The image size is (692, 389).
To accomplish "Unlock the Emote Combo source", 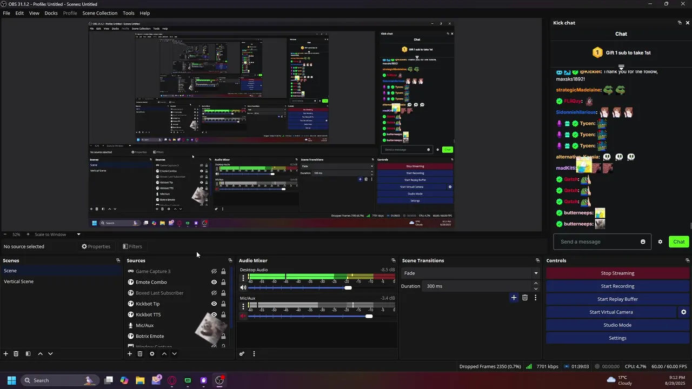I will 223,282.
